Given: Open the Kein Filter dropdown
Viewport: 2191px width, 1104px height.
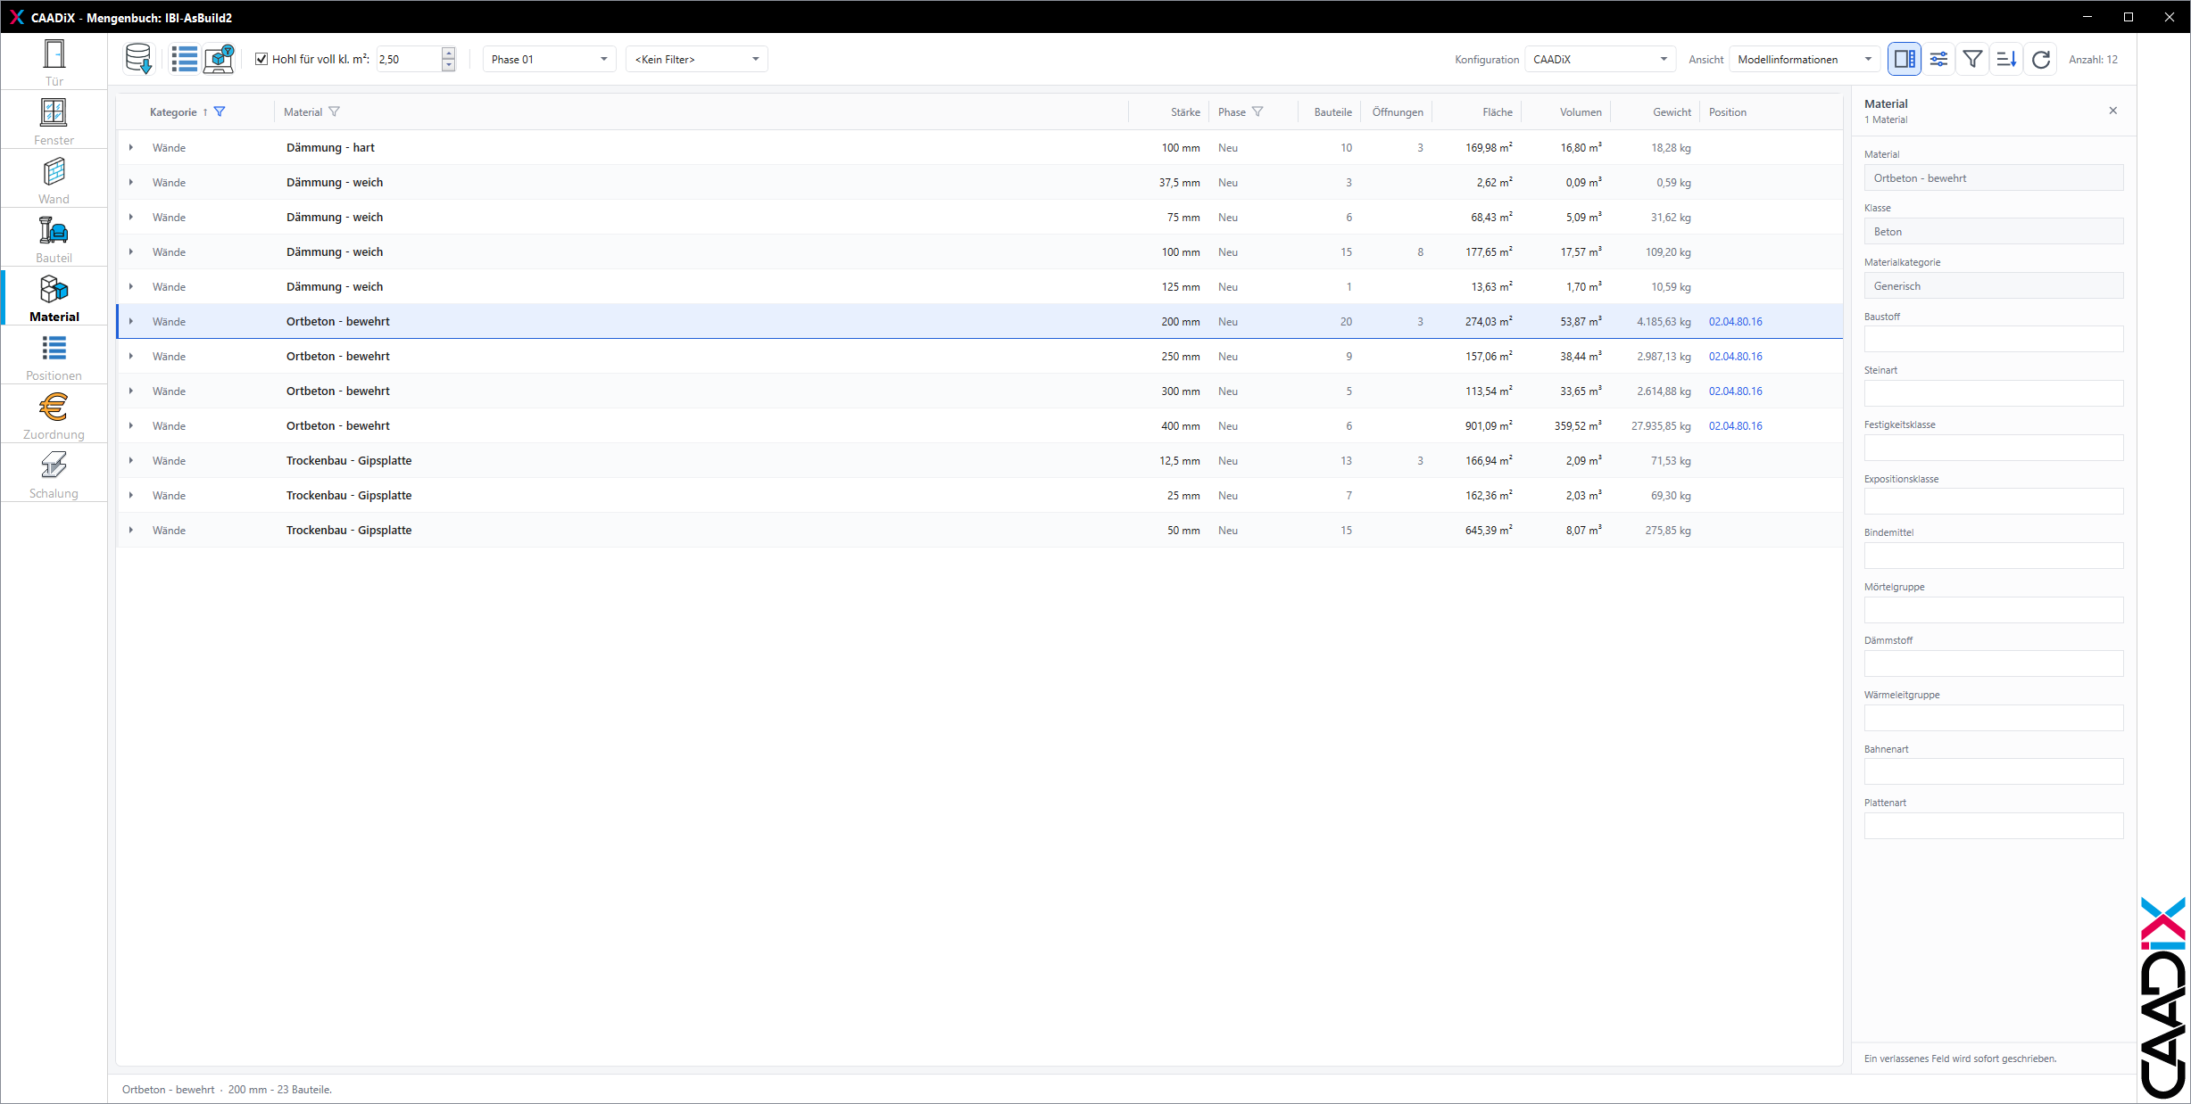Looking at the screenshot, I should point(696,59).
